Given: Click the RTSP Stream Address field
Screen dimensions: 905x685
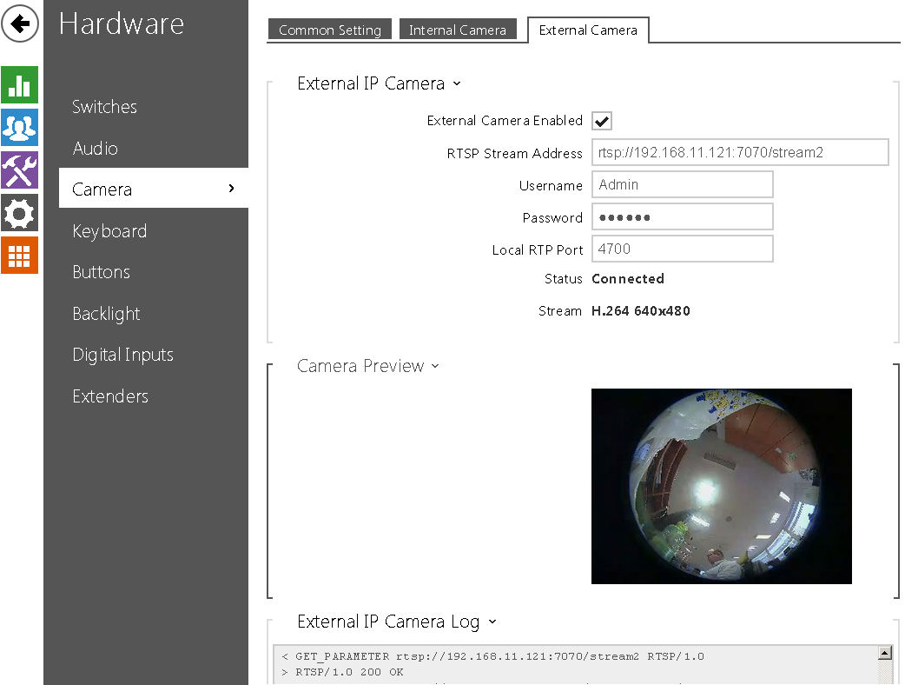Looking at the screenshot, I should click(x=740, y=152).
